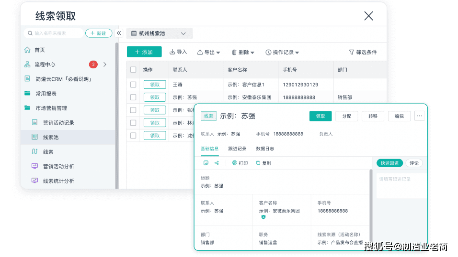
Task: Check the box for the 示例：沈 row
Action: 133,136
